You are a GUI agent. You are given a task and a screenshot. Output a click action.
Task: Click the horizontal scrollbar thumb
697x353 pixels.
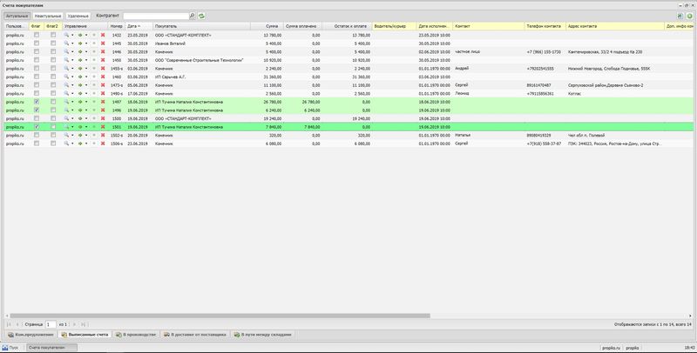pyautogui.click(x=220, y=316)
